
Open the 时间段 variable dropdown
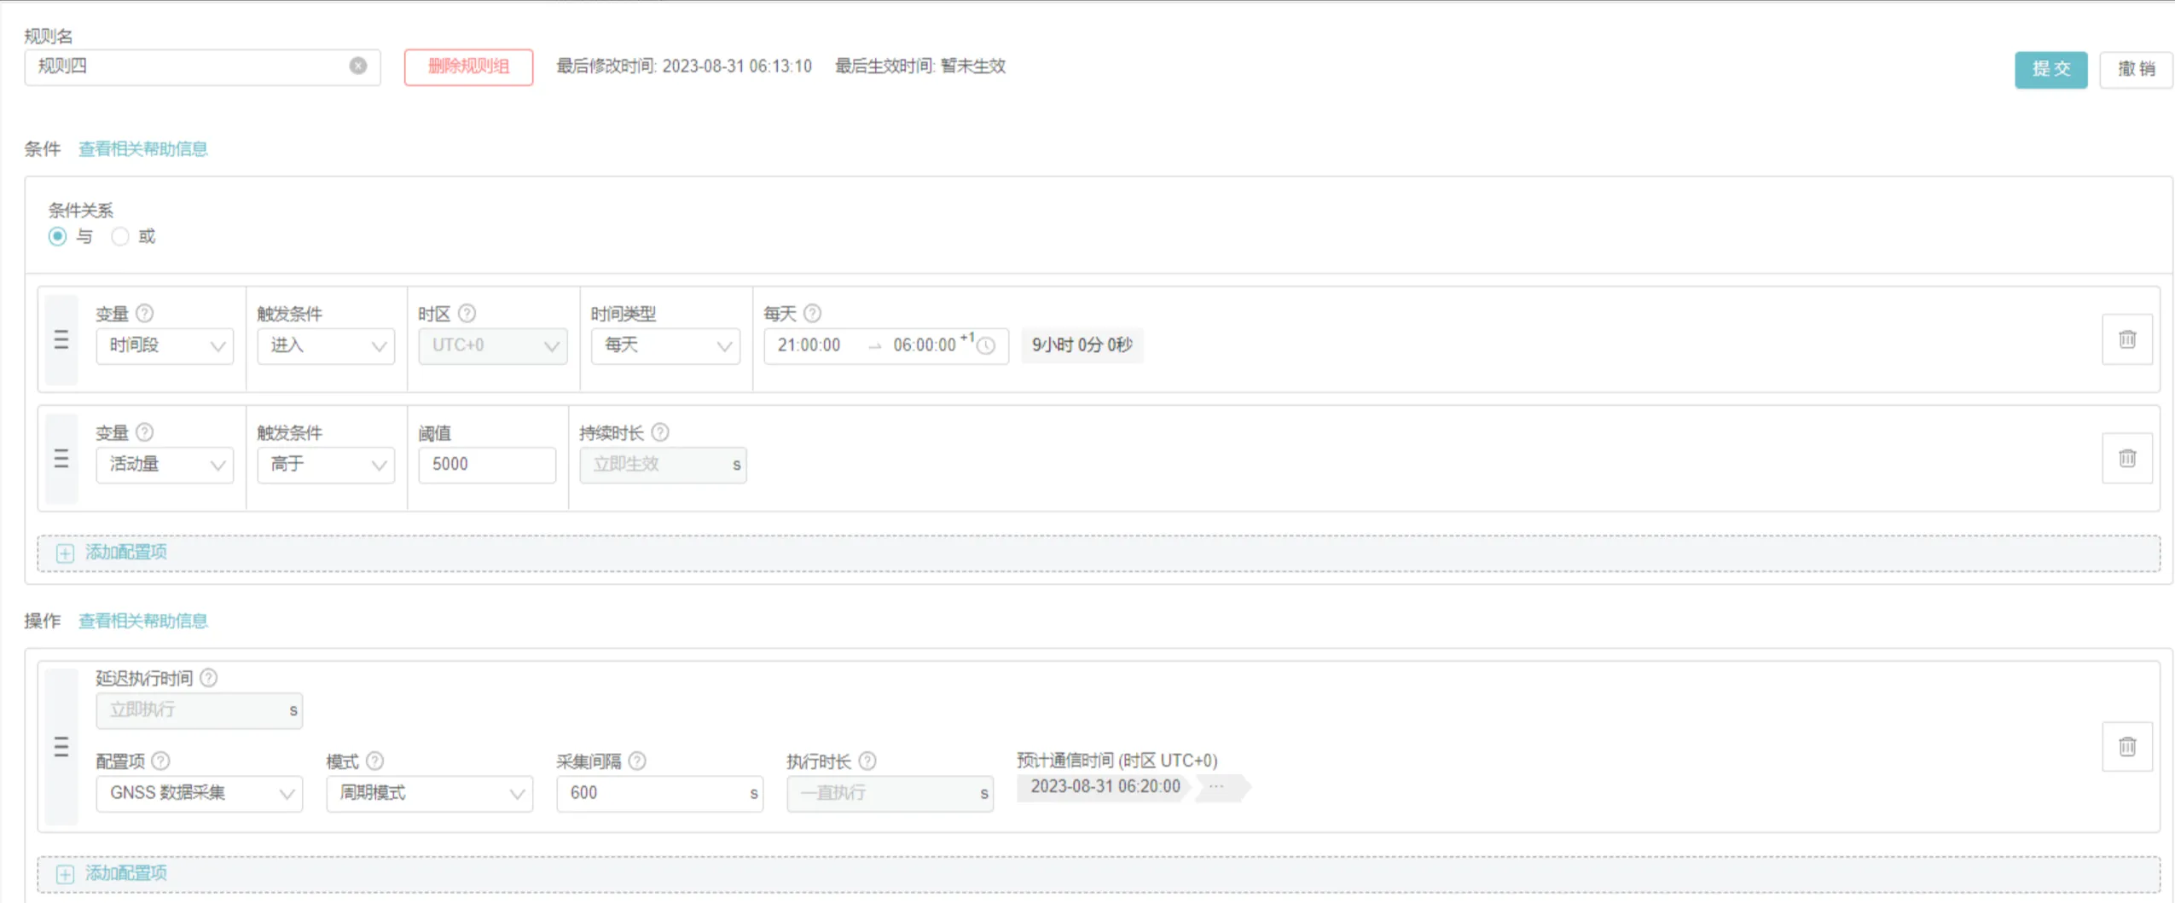tap(165, 346)
